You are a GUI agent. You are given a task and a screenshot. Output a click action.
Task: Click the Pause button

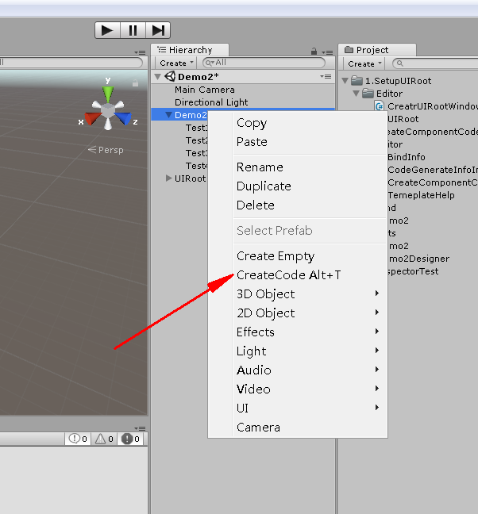[x=133, y=30]
